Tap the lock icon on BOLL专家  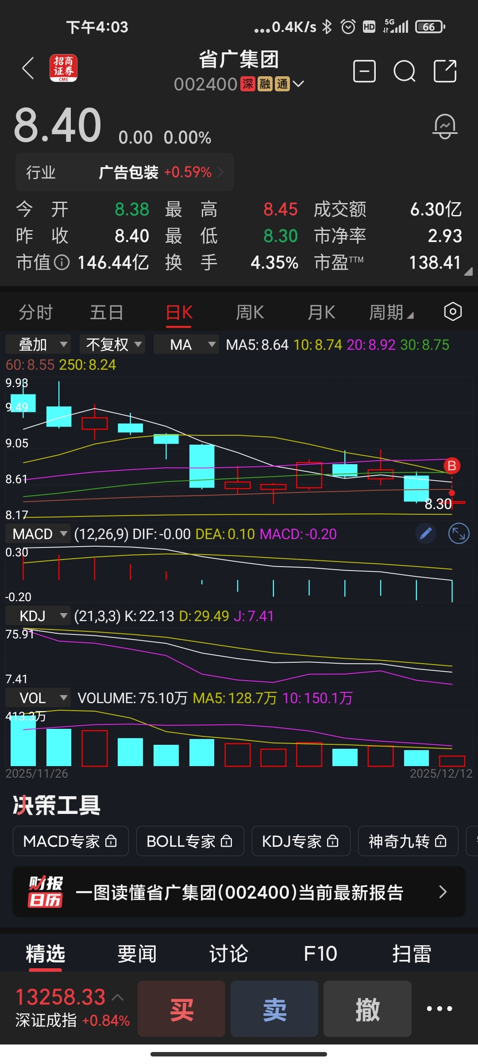click(226, 841)
